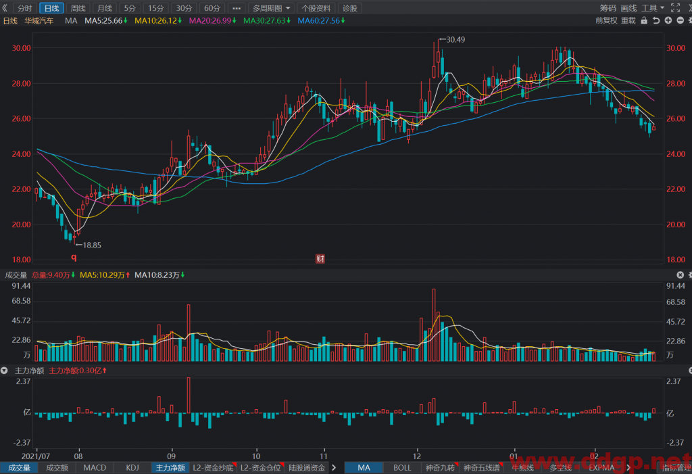Viewport: 692px width, 474px height.
Task: Collapse the panel with the double left chevron
Action: coord(5,8)
